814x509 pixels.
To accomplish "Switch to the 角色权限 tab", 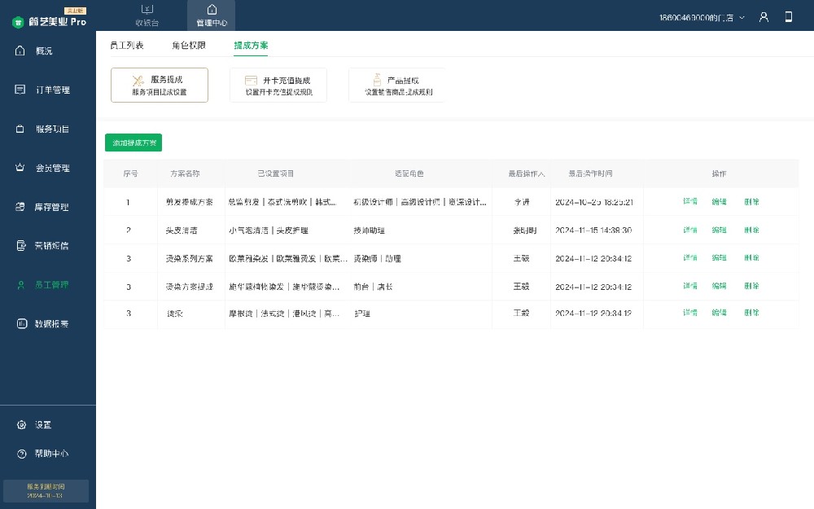I will click(189, 45).
